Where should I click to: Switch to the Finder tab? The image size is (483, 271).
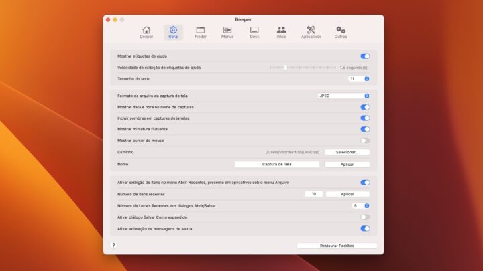pos(201,32)
